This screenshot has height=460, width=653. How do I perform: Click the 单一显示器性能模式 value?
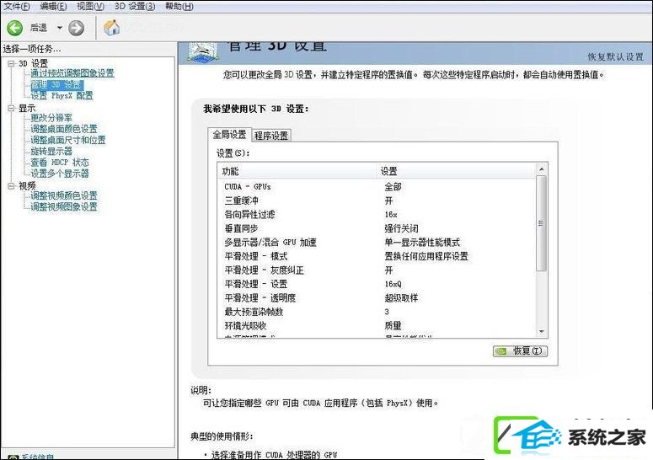tap(422, 243)
